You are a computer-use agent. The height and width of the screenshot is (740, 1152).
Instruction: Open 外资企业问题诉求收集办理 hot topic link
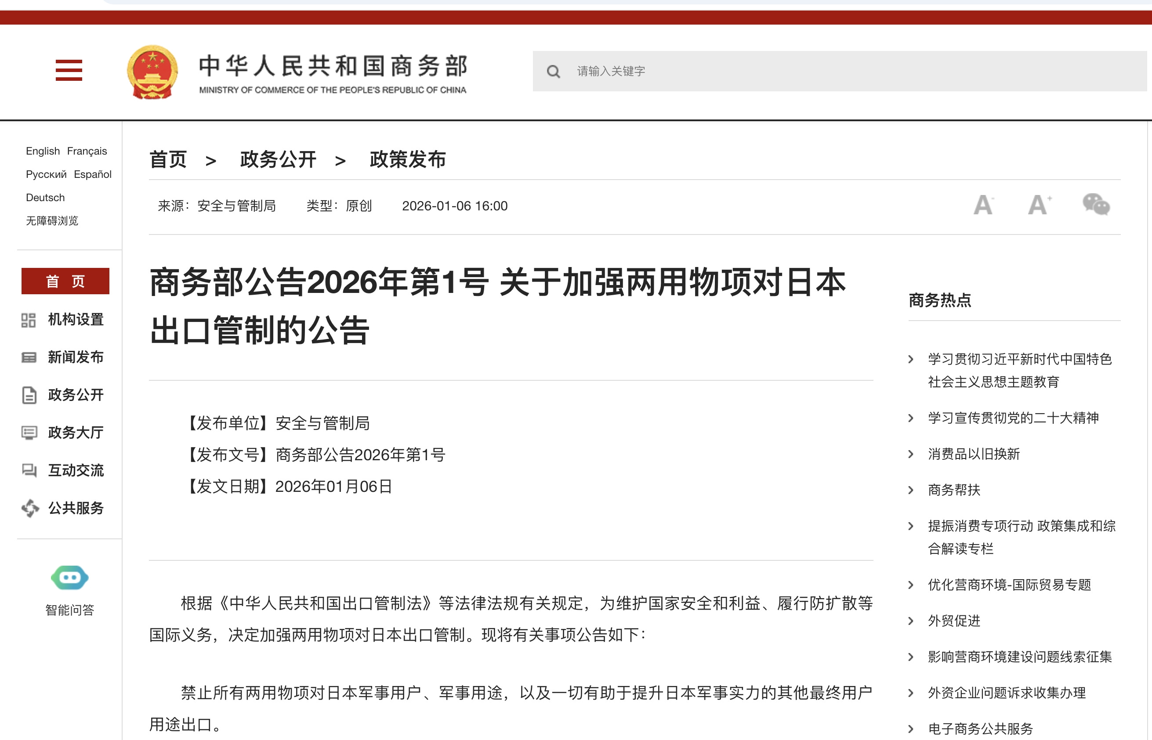point(1007,693)
